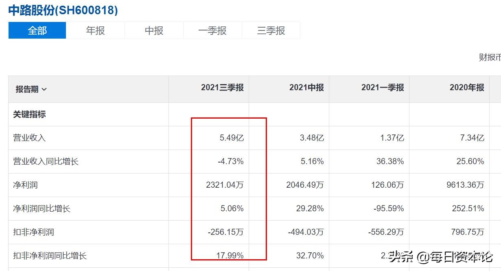Screen dimensions: 501x271
Task: Switch to the 一季报 tab
Action: click(x=212, y=30)
